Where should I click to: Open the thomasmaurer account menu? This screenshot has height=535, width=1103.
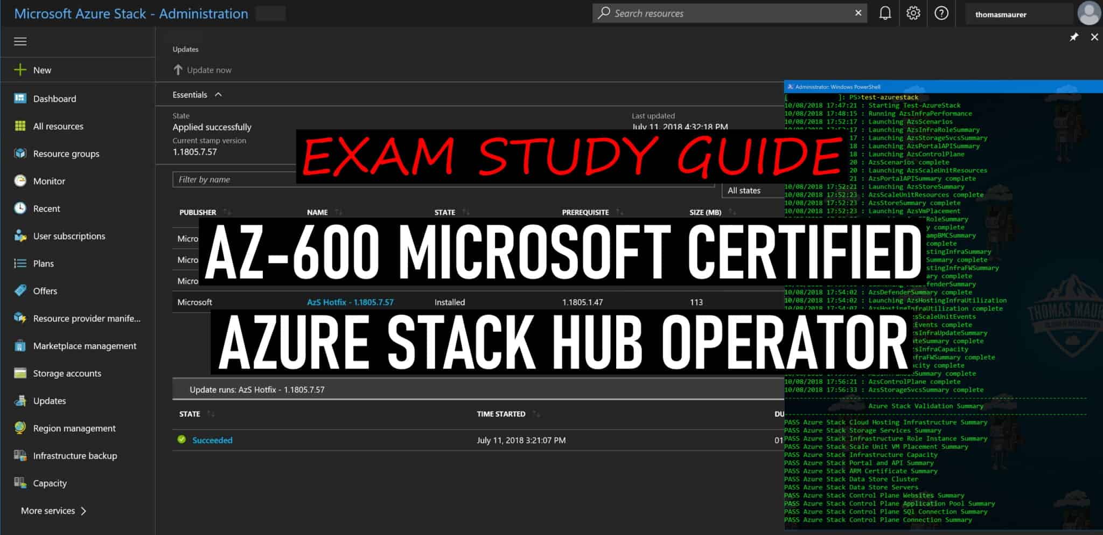pyautogui.click(x=1001, y=15)
